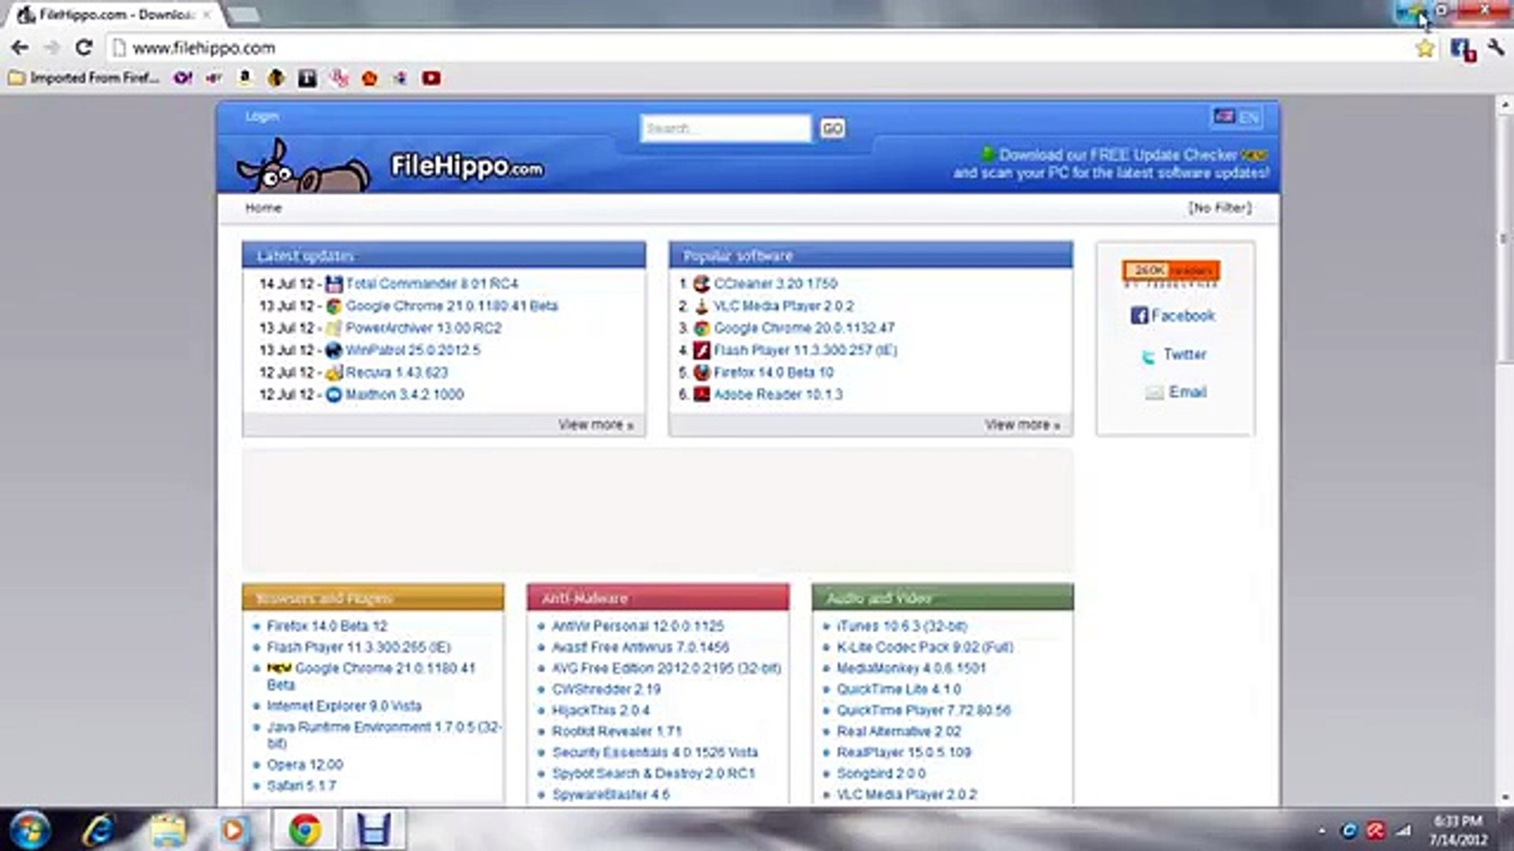
Task: Expand View more under Latest updates
Action: (595, 425)
